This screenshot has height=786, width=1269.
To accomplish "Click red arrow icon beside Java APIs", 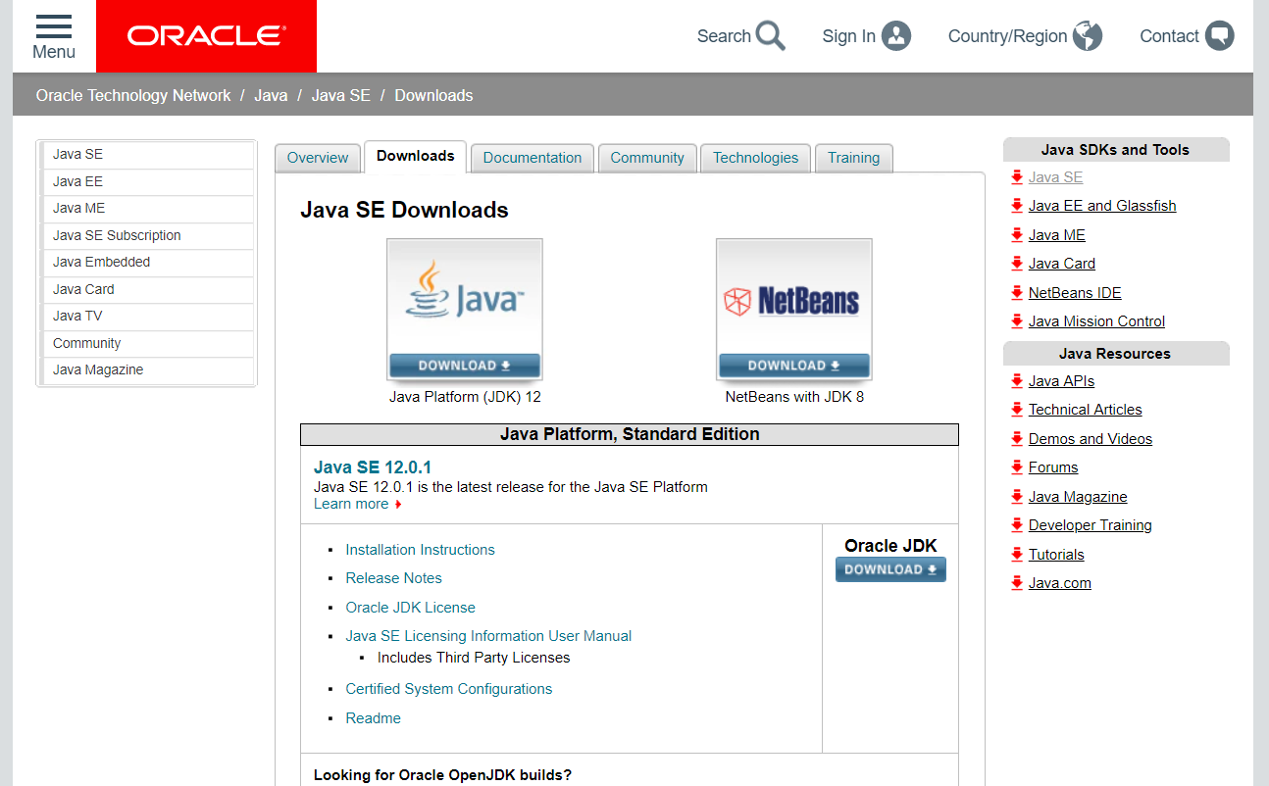I will (x=1017, y=381).
